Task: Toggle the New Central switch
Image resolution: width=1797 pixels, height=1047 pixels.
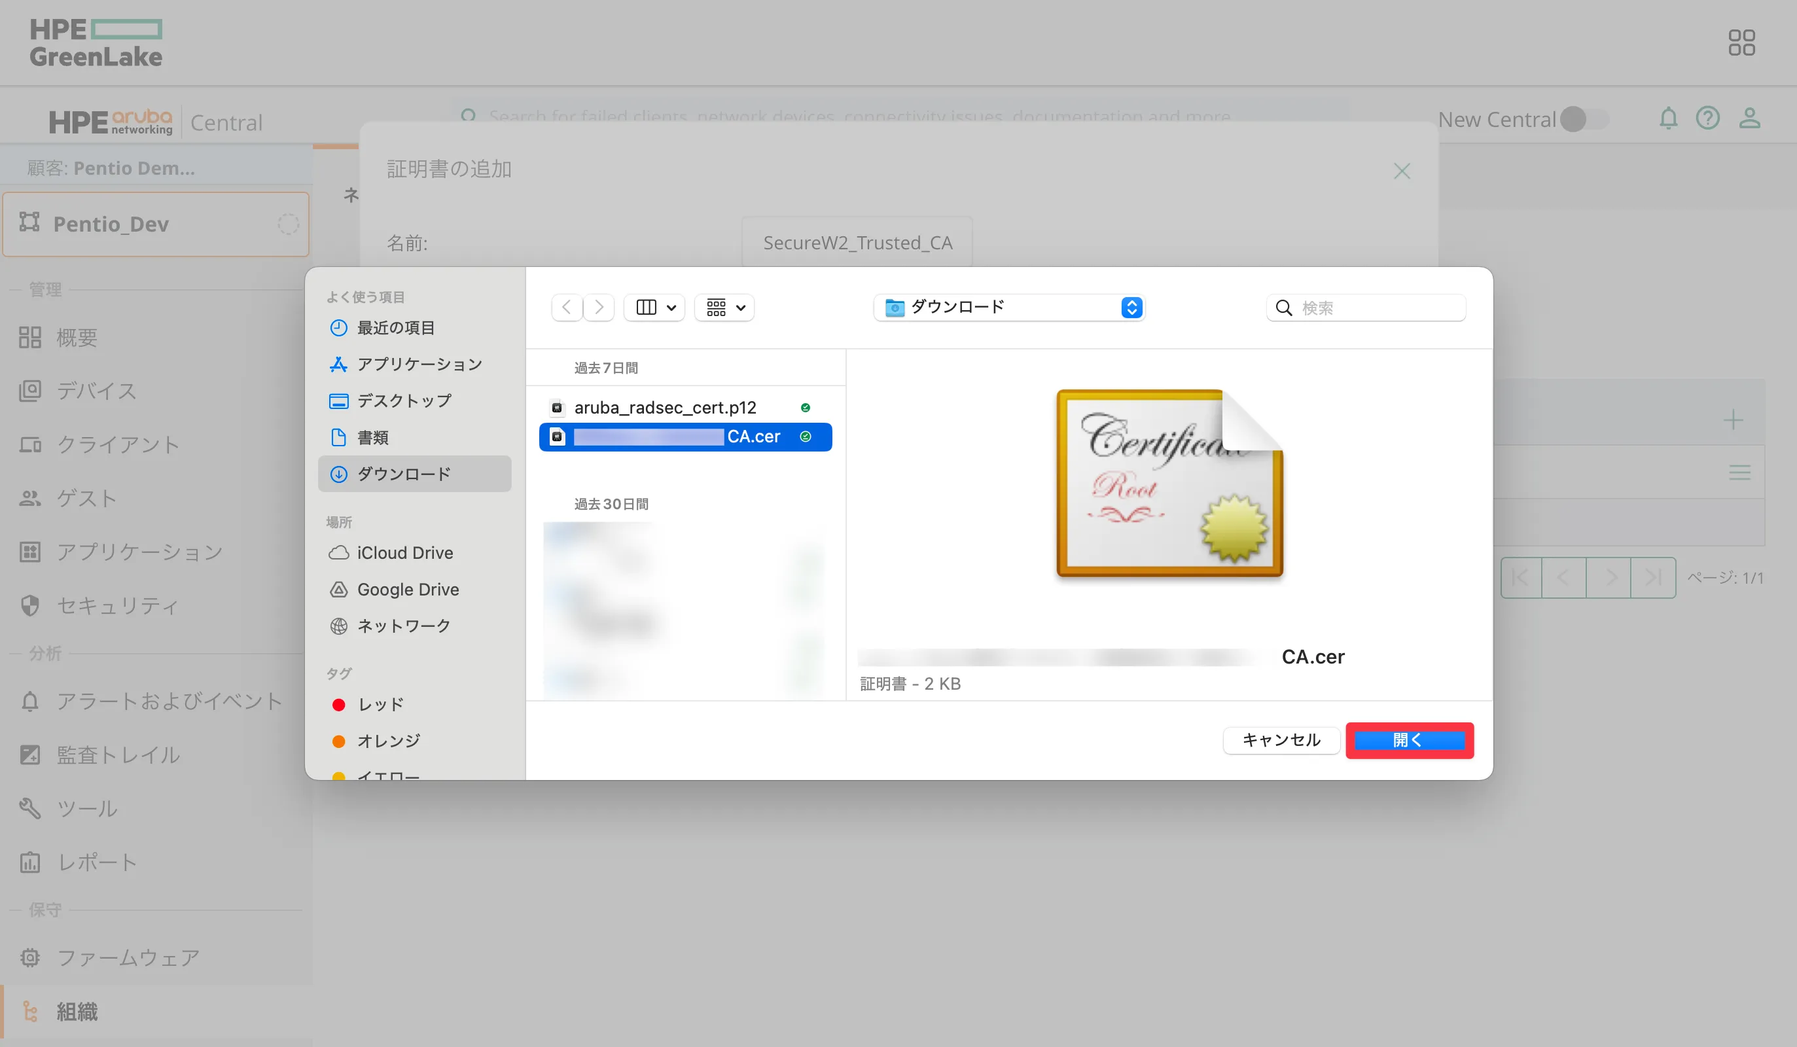Action: click(1577, 119)
